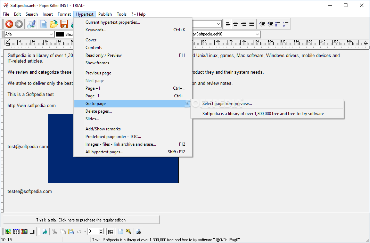Toggle the edit/preview pen icon
The height and width of the screenshot is (243, 370).
point(31,24)
